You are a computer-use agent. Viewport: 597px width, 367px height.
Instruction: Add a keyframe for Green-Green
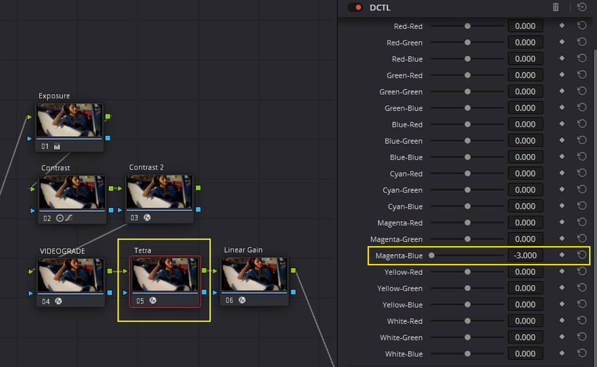pos(562,91)
